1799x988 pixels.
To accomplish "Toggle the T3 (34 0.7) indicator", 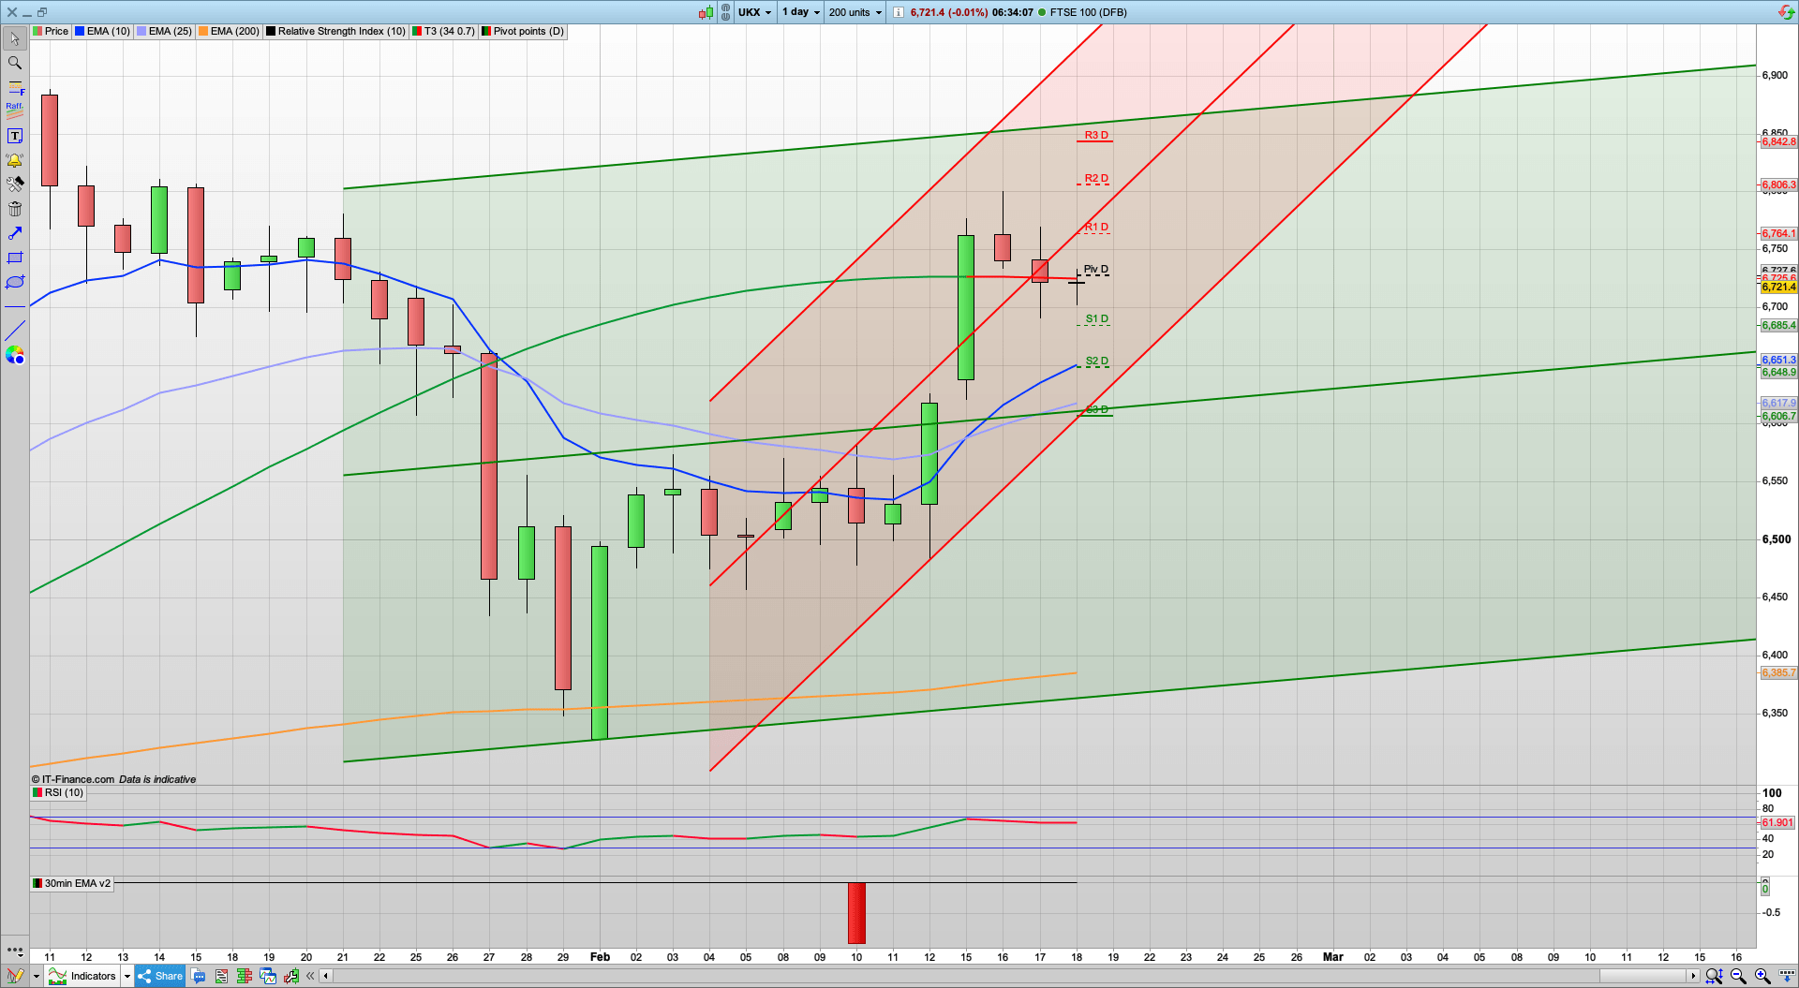I will (443, 31).
